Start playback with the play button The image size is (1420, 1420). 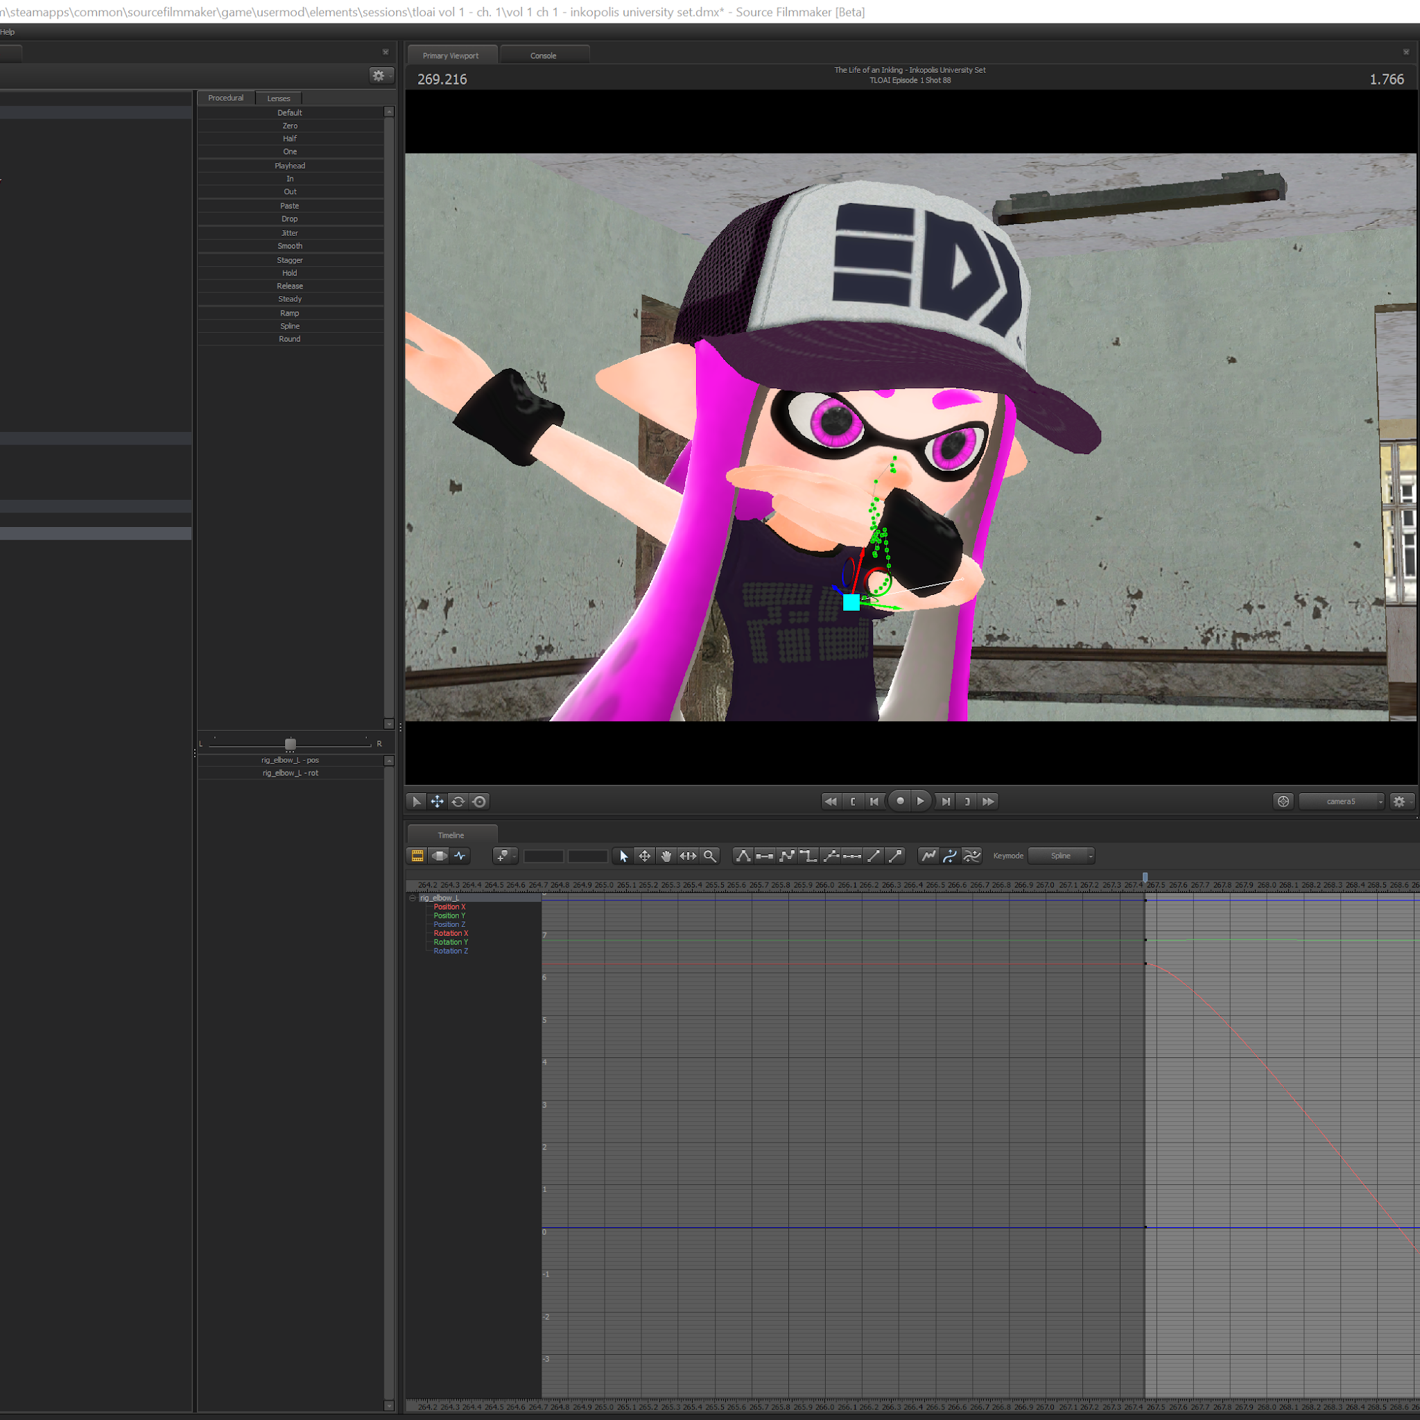[x=921, y=801]
